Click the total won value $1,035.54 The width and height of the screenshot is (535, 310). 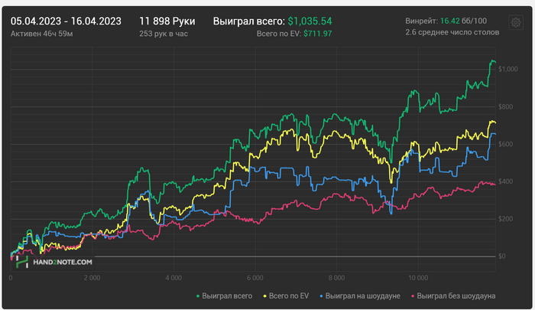point(310,21)
